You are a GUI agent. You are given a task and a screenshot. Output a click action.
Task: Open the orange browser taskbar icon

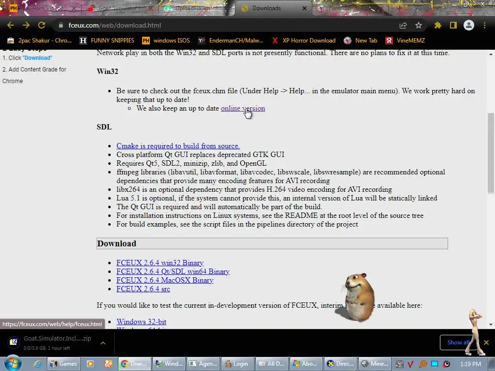point(108,364)
